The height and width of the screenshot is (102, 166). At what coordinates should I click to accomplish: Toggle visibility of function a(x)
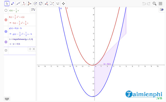point(6,10)
